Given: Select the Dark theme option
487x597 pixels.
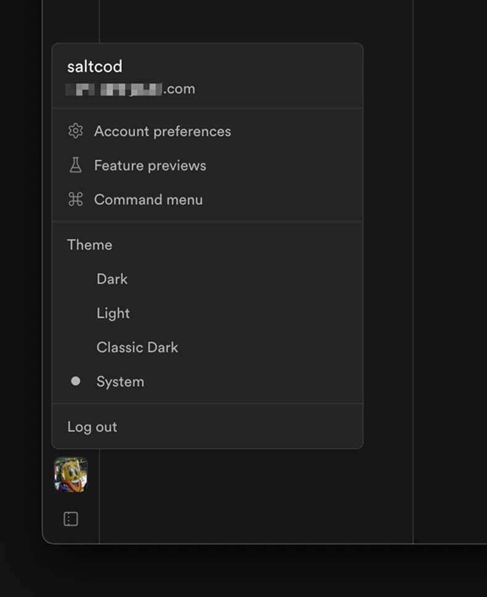Looking at the screenshot, I should [x=207, y=279].
